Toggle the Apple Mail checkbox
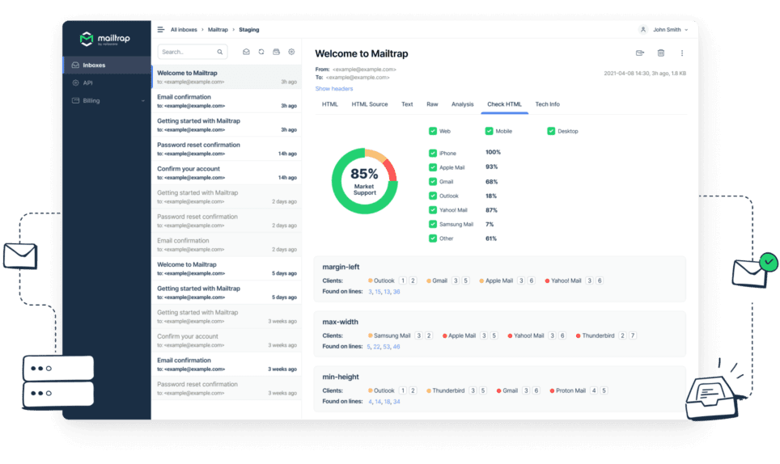The image size is (780, 464). (432, 167)
